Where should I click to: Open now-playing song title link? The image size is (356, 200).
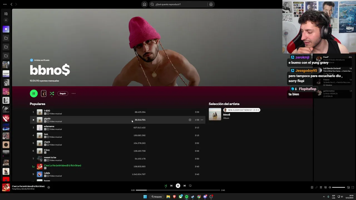[28, 186]
